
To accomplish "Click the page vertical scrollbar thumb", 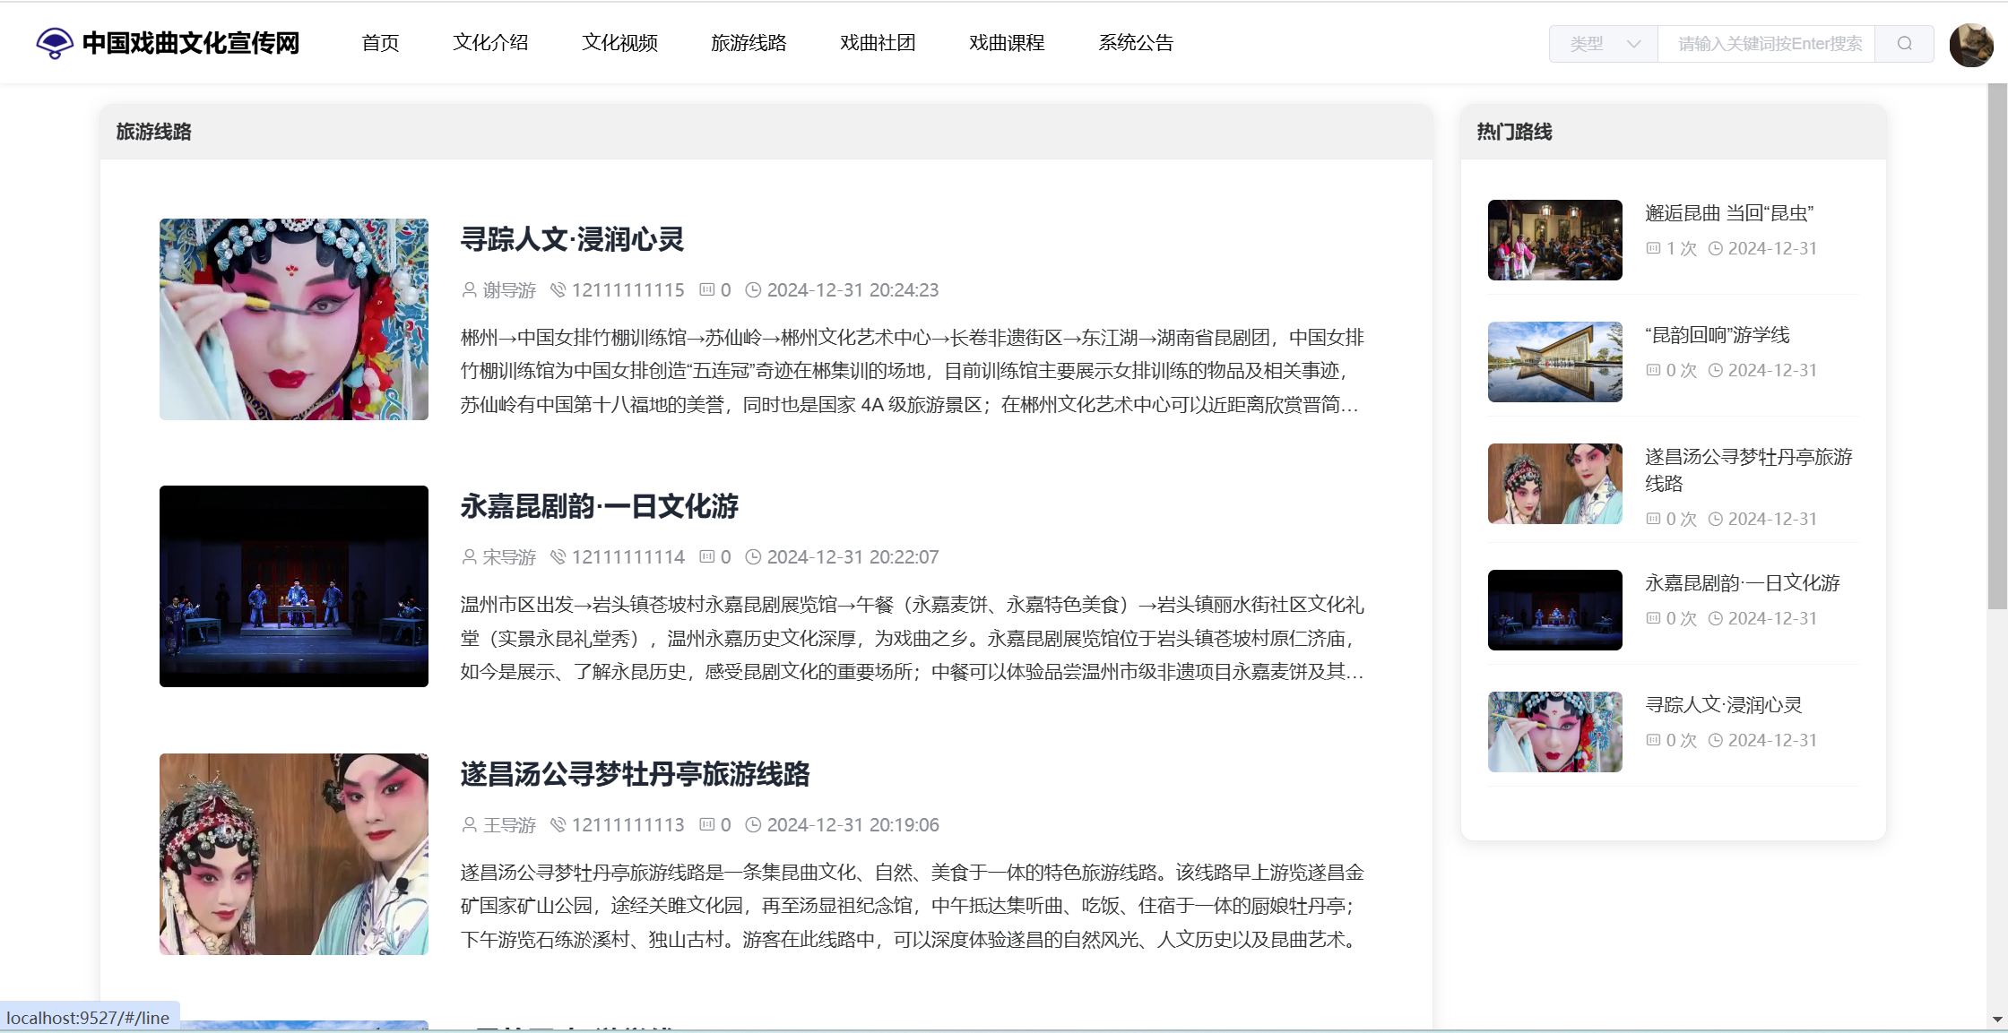I will pyautogui.click(x=1996, y=345).
